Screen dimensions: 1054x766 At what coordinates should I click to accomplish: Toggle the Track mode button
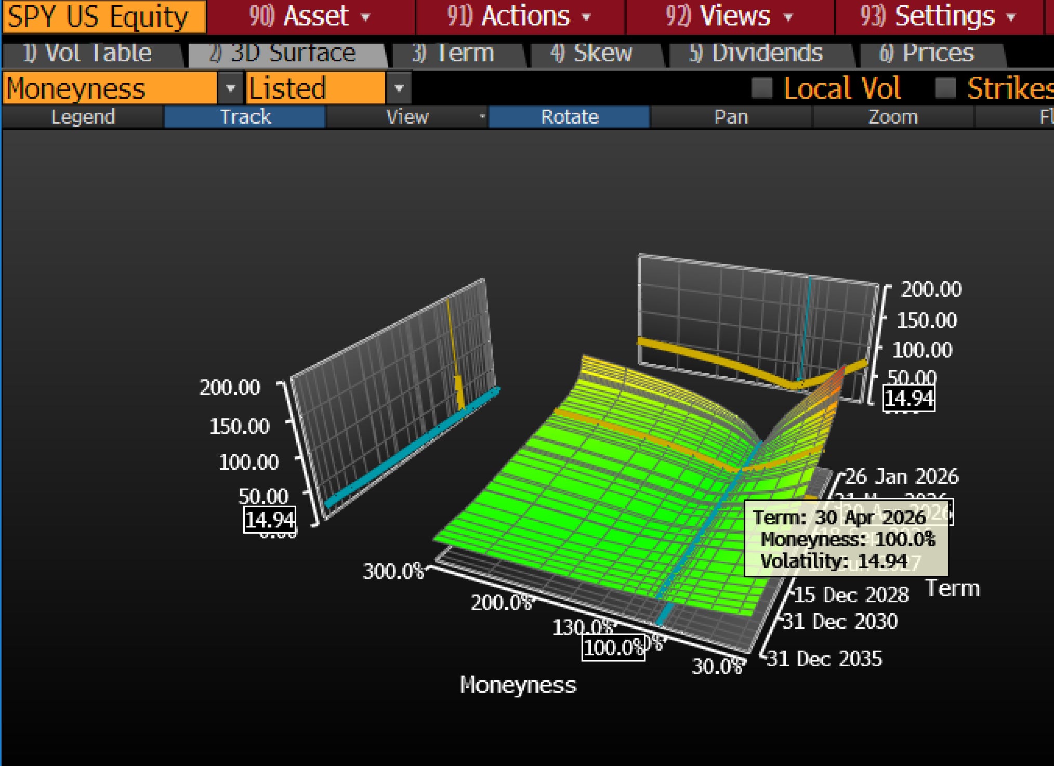coord(245,117)
